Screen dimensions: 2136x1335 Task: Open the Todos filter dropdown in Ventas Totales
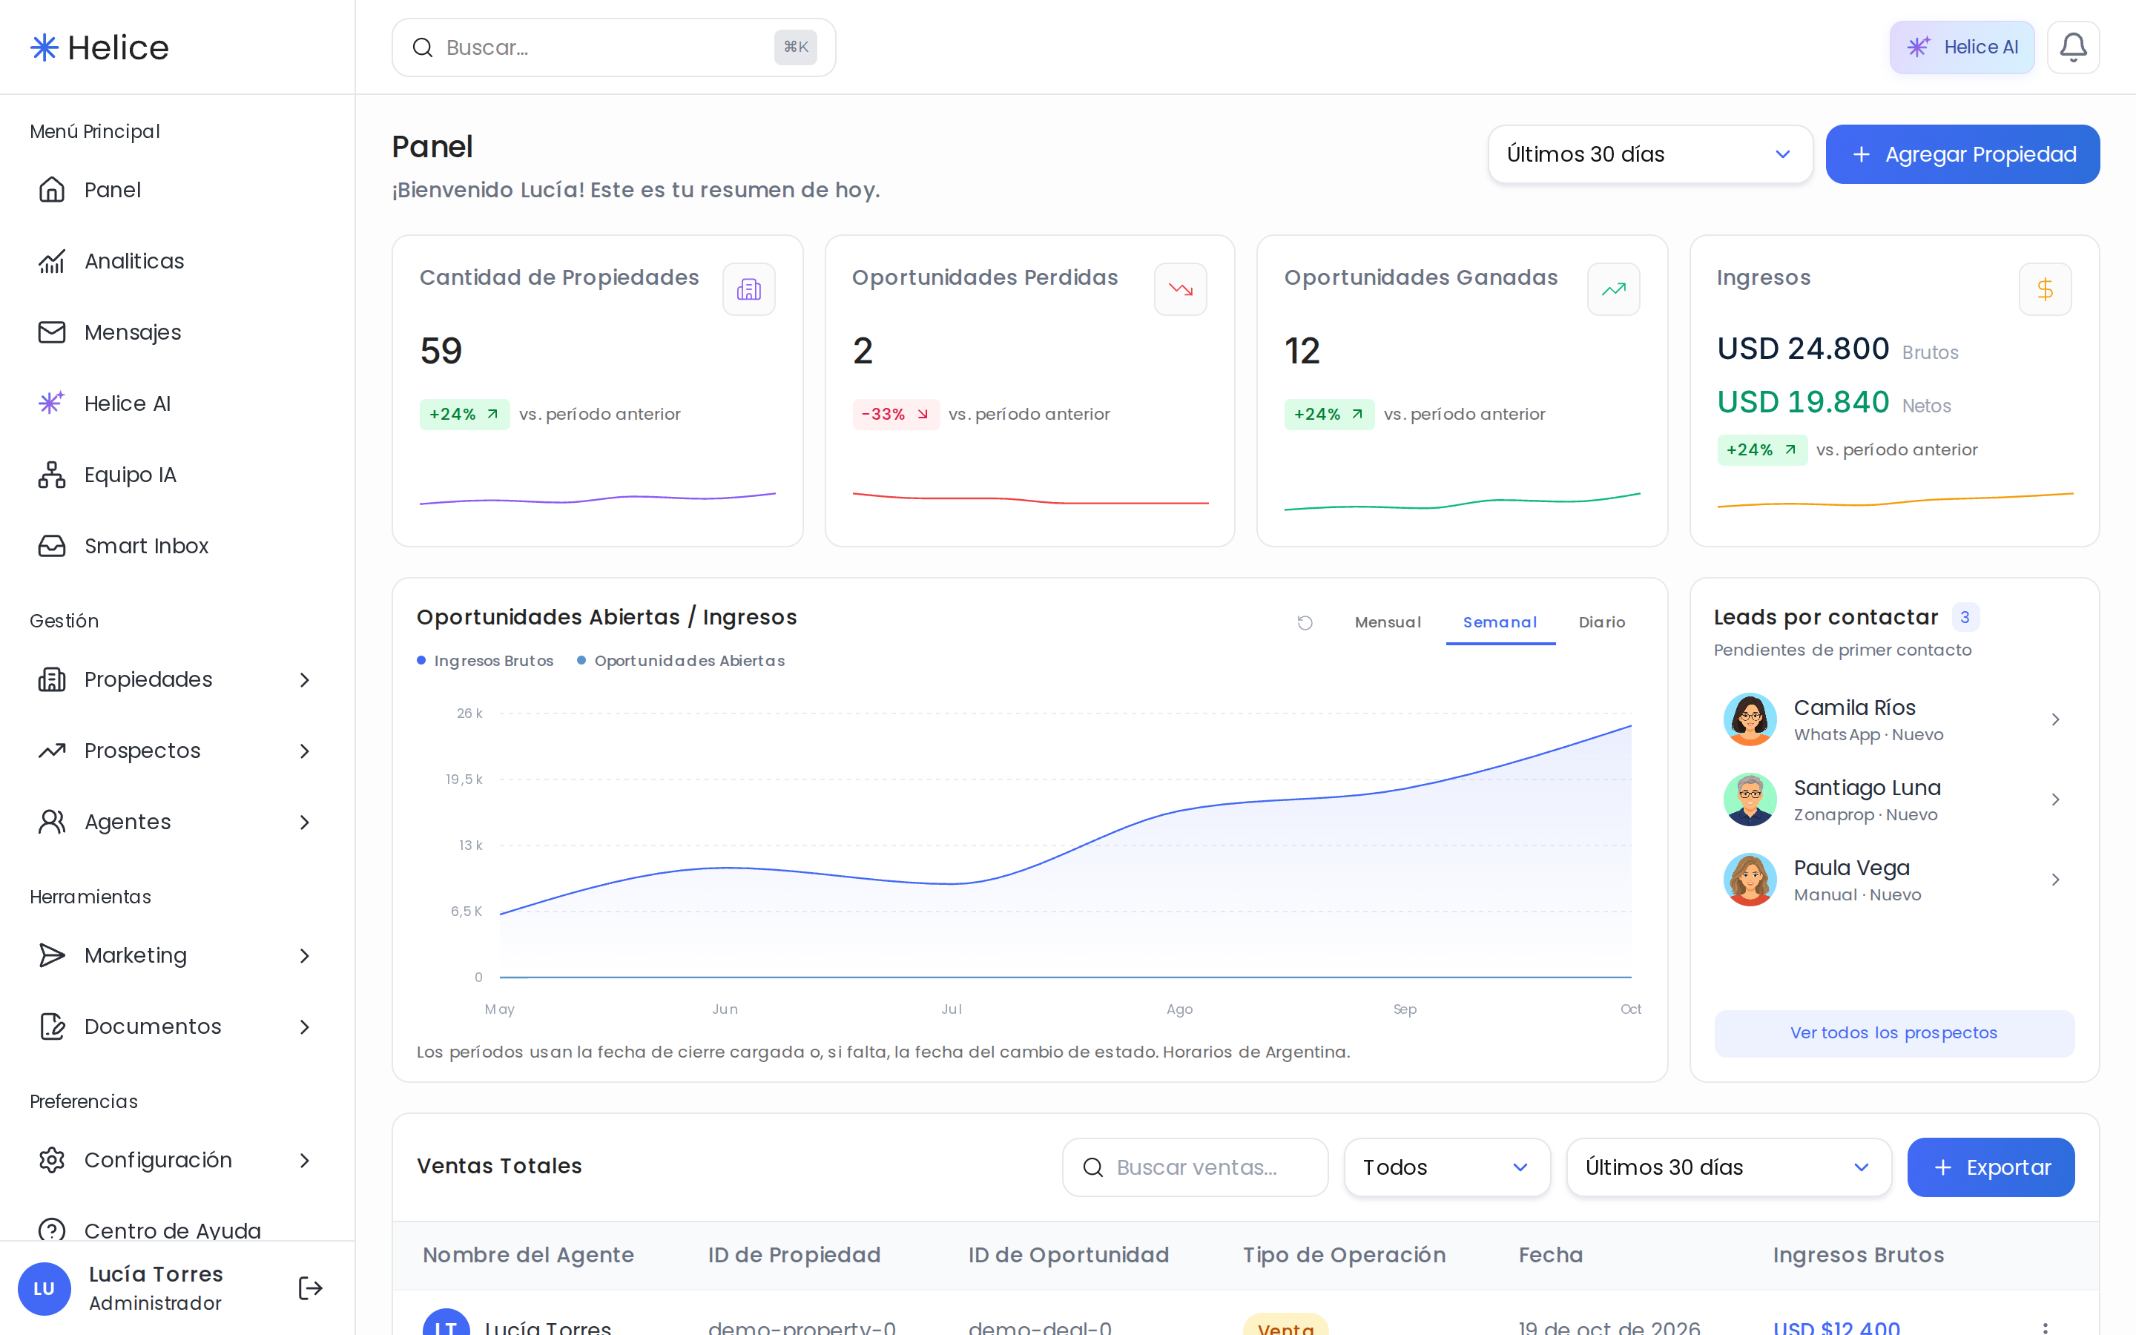(1447, 1167)
